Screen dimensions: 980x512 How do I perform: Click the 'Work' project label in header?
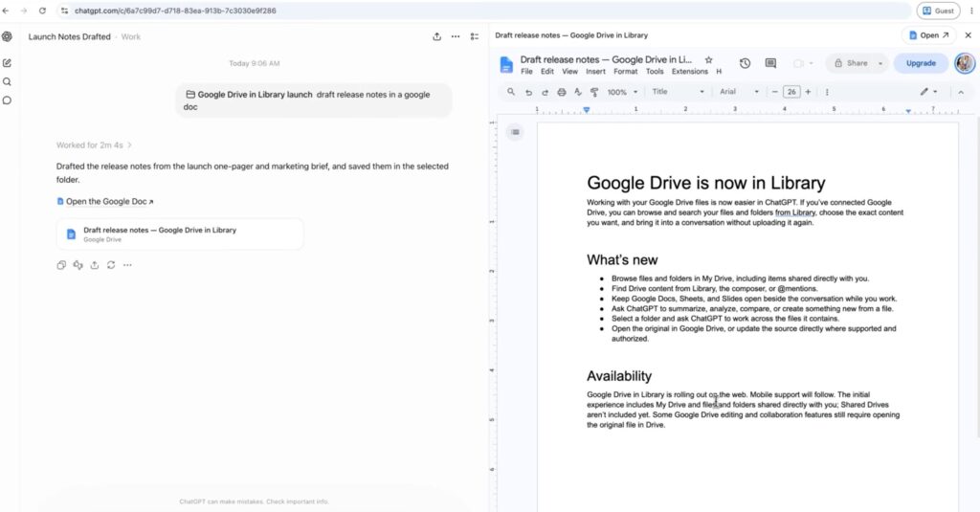coord(130,37)
